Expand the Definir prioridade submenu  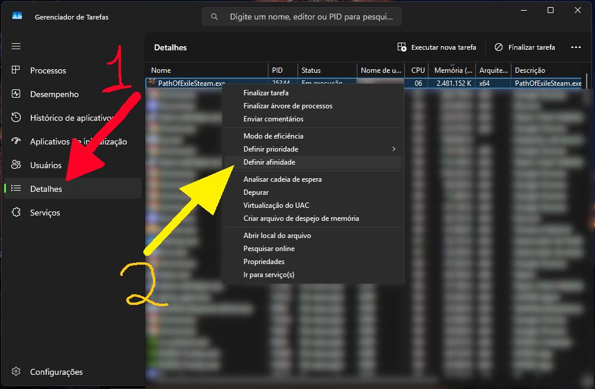point(313,149)
